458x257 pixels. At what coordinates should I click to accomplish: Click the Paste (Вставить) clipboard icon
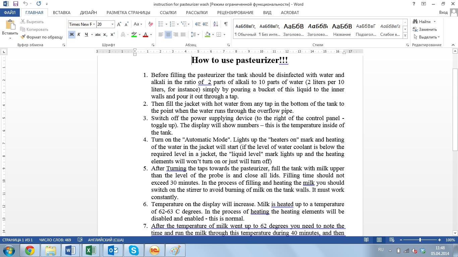click(10, 25)
